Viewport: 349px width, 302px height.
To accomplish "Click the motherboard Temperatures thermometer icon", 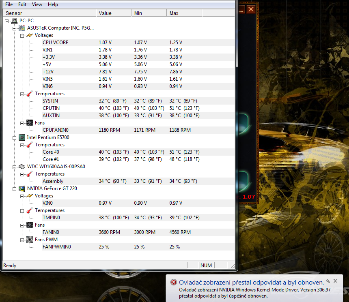I will pos(30,94).
